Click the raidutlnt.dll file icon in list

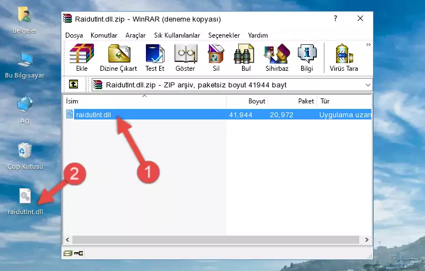tap(70, 114)
